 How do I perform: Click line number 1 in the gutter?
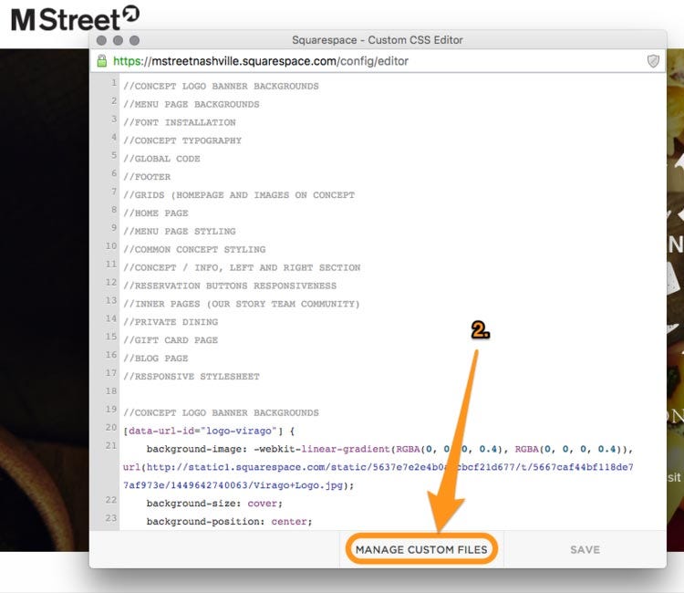[x=114, y=82]
